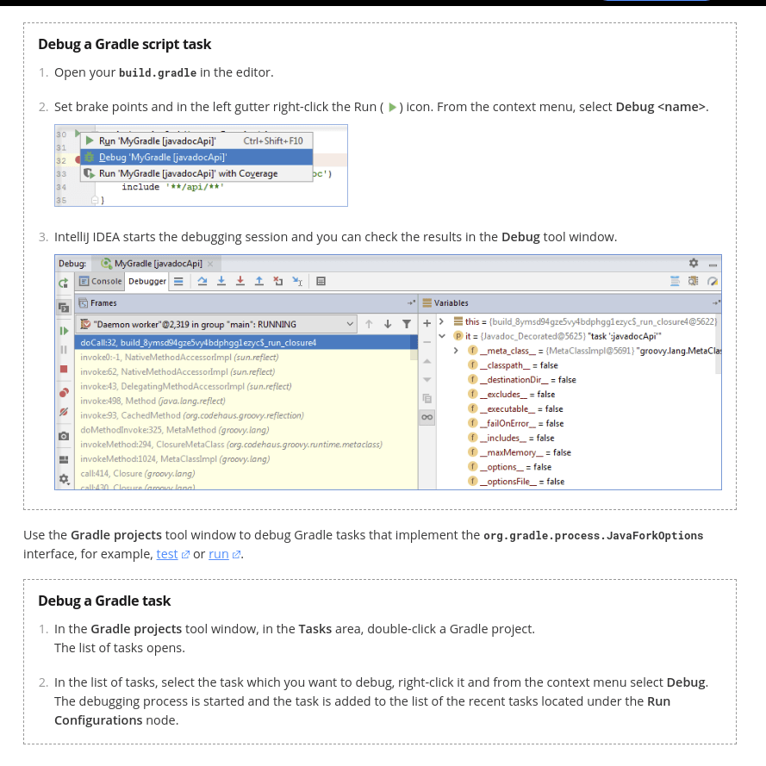Select Run 'MyGradle [javadocApi]' in the context menu

(196, 140)
